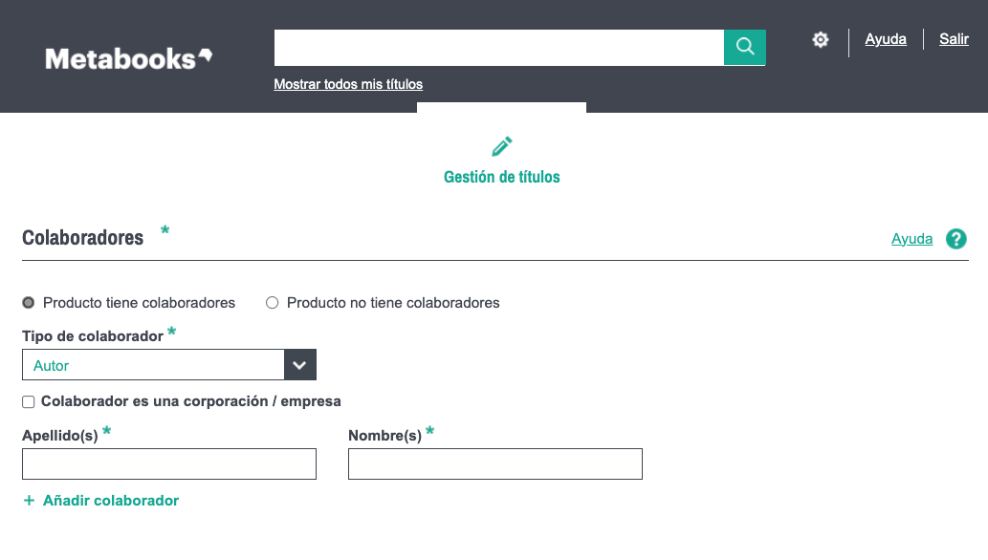Click the plus icon beside Añadir colaborador
988x560 pixels.
click(x=29, y=501)
